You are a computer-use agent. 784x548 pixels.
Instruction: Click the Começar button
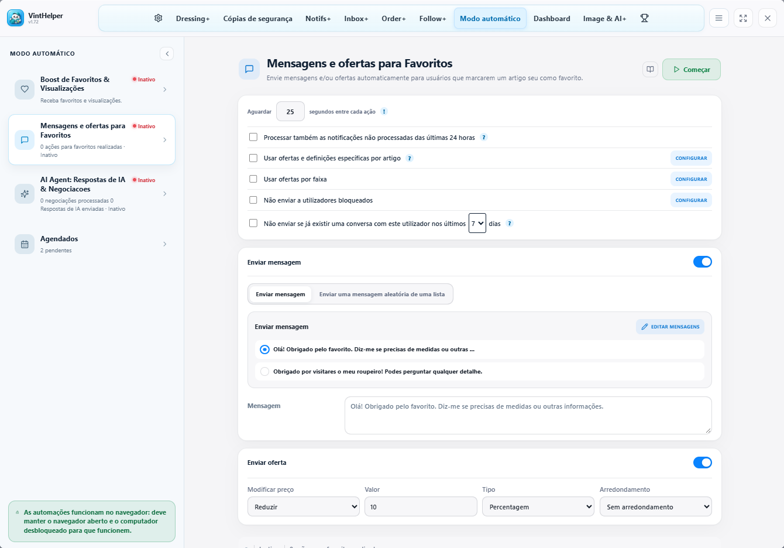click(692, 69)
